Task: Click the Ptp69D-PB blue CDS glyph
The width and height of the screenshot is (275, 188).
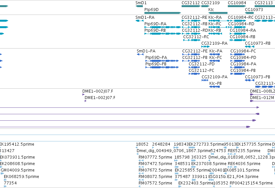Action: click(x=162, y=67)
